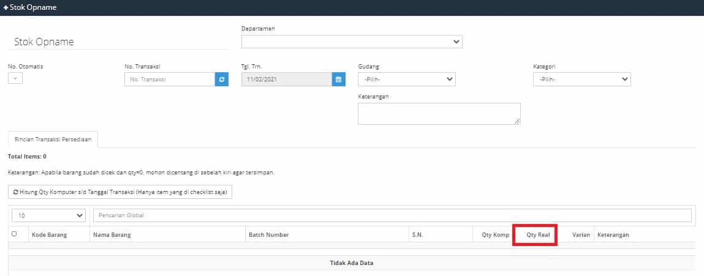
Task: Open the calendar icon for Tgl. Trn.
Action: coord(338,80)
